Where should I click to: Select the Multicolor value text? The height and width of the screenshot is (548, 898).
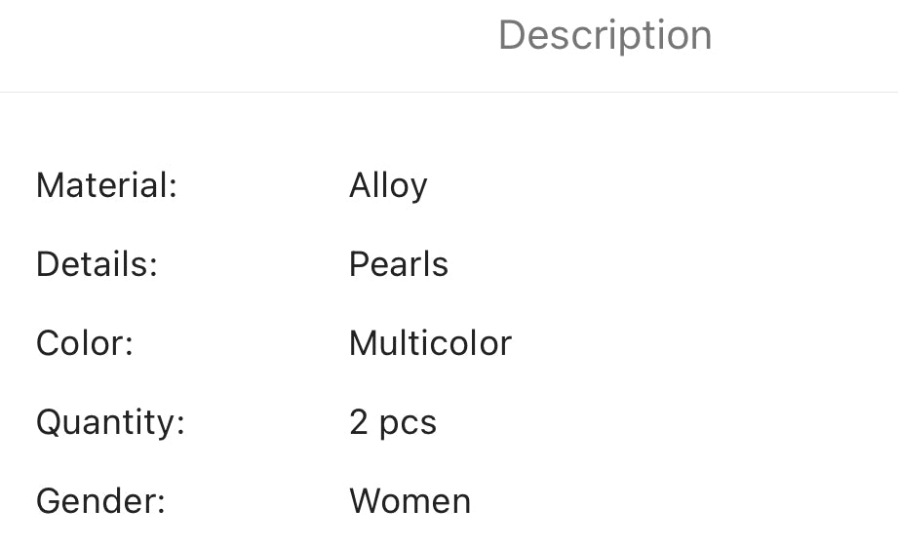[x=430, y=343]
